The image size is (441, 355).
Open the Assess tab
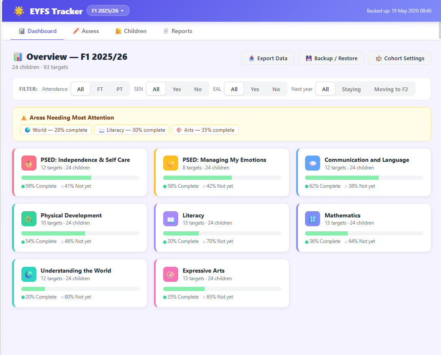tap(86, 31)
